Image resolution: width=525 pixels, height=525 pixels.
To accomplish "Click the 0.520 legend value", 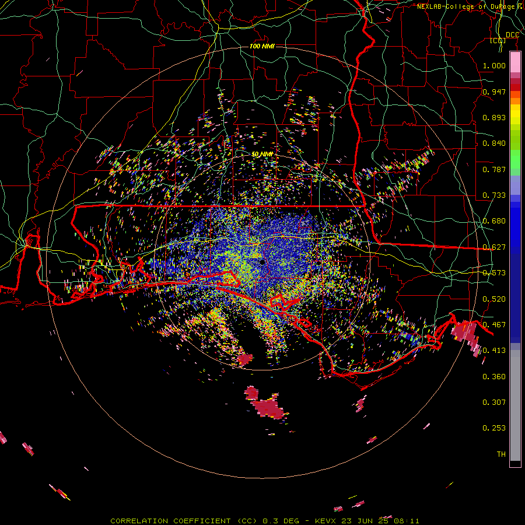I will pyautogui.click(x=494, y=299).
